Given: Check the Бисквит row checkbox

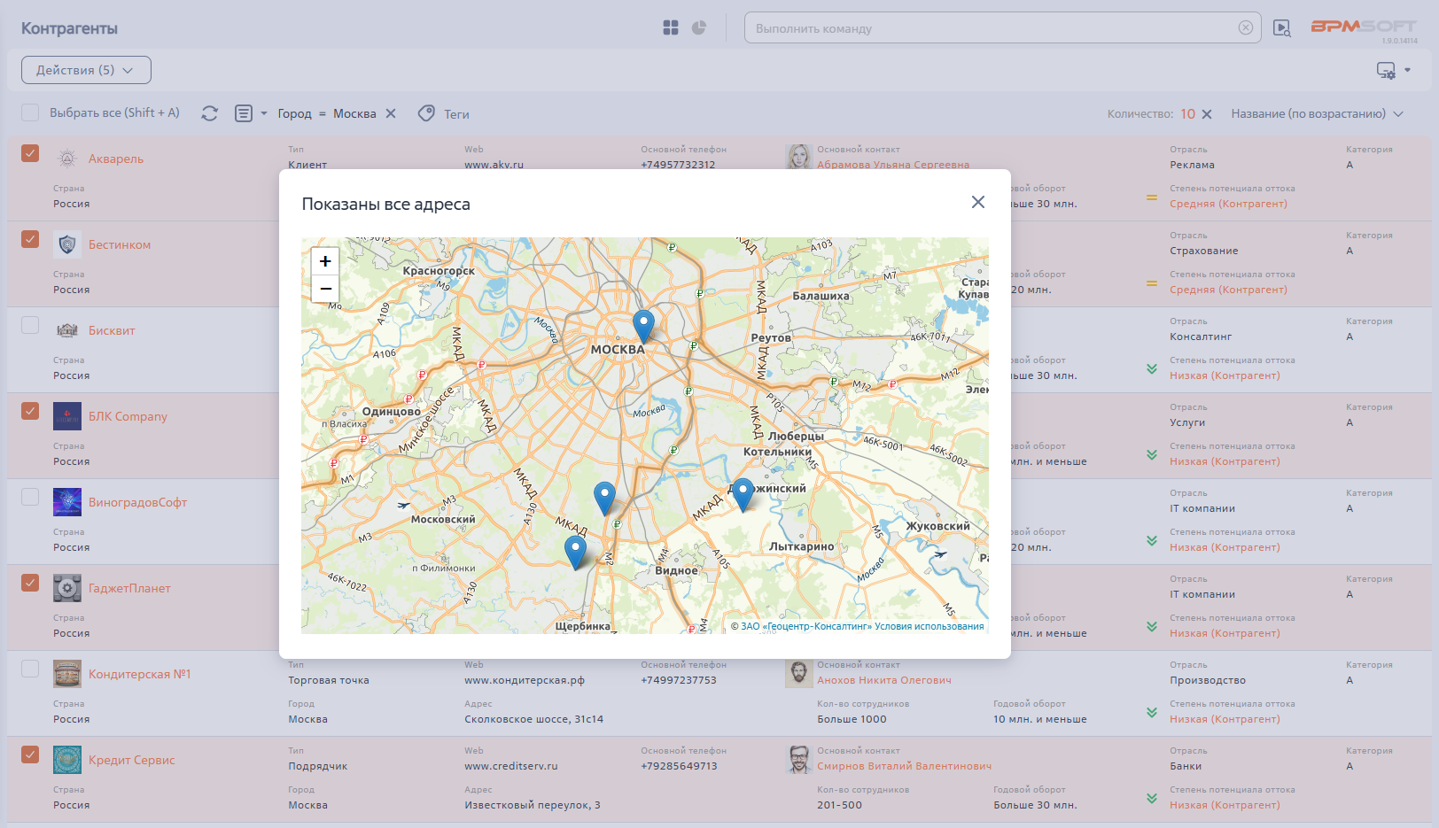Looking at the screenshot, I should pyautogui.click(x=30, y=325).
